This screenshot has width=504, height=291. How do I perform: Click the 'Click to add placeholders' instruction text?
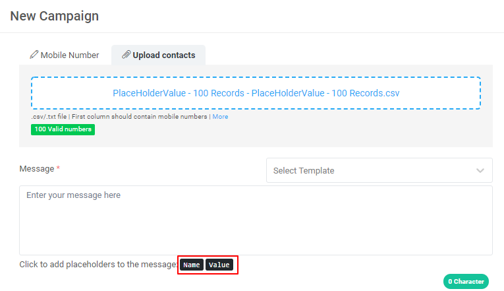click(x=98, y=265)
